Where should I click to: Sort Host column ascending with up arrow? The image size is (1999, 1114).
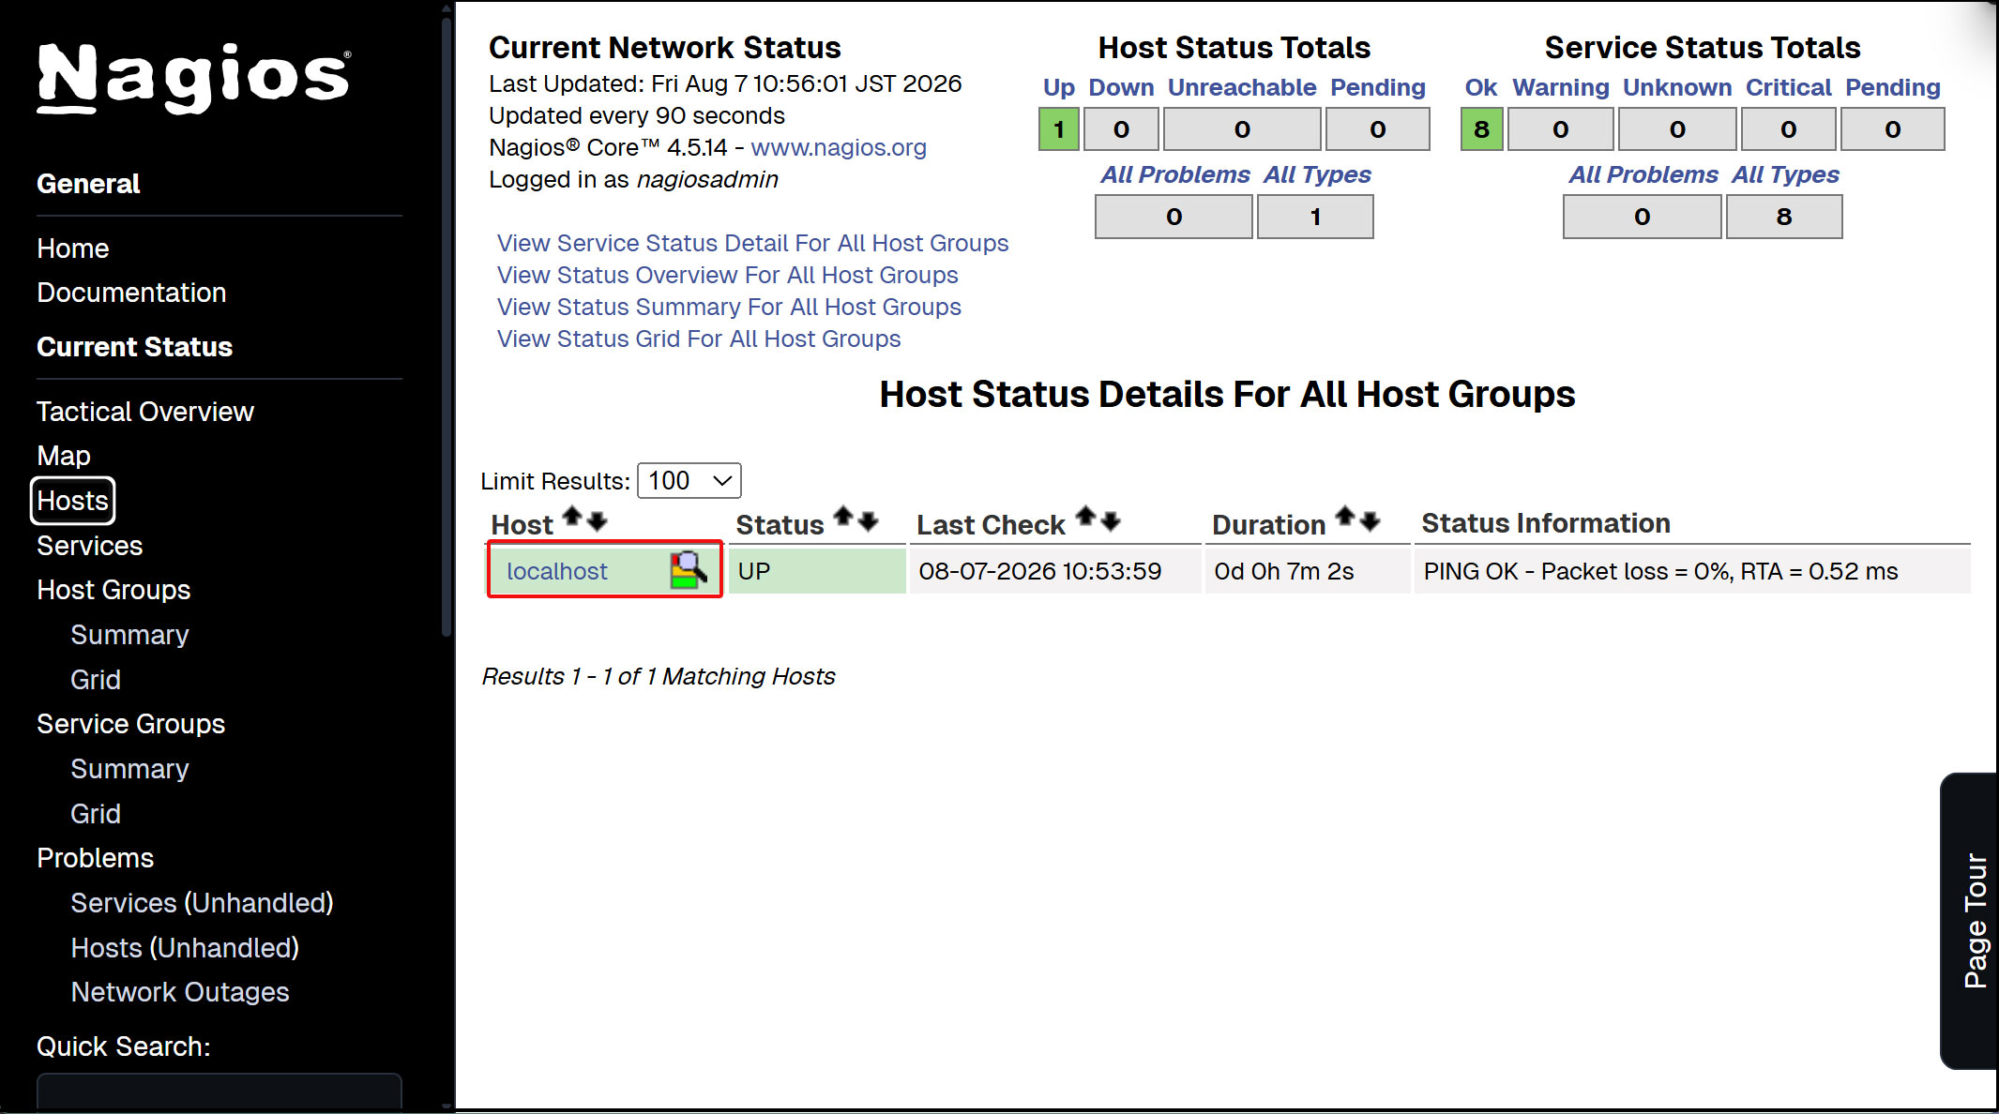[572, 517]
